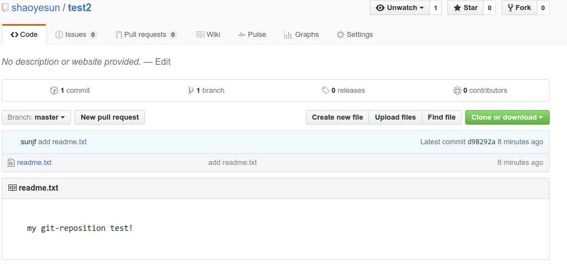Click the people icon beside contributors
Image resolution: width=567 pixels, height=270 pixels.
coord(457,91)
